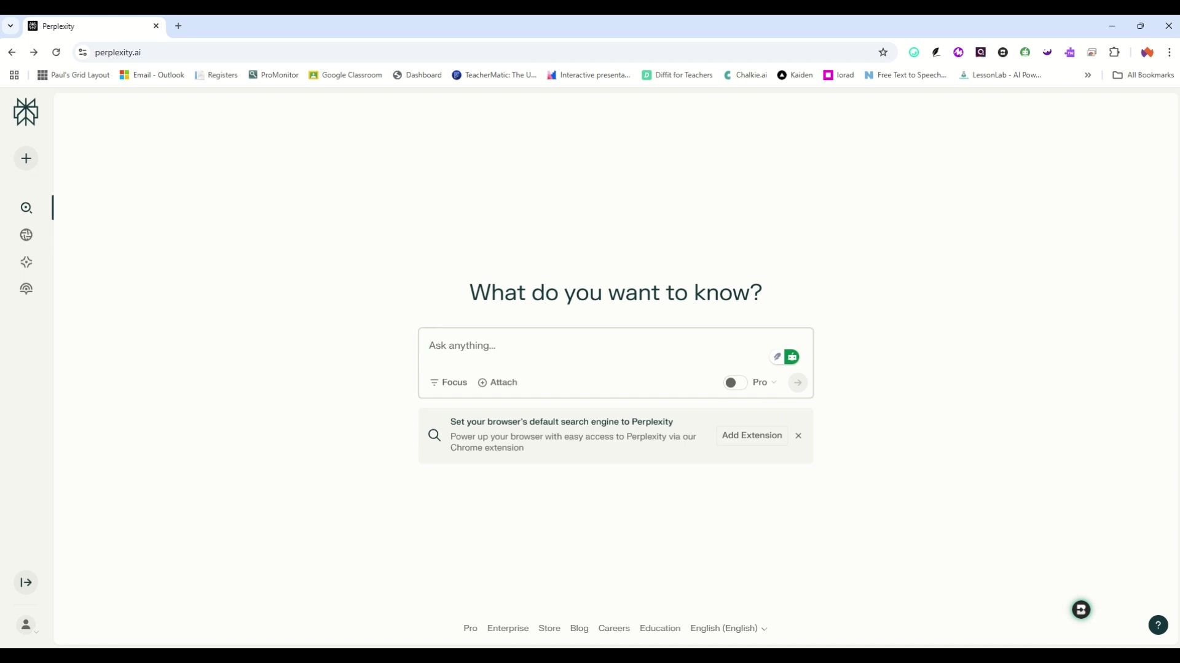Open ProMonitor bookmark
The height and width of the screenshot is (663, 1180).
[x=273, y=75]
